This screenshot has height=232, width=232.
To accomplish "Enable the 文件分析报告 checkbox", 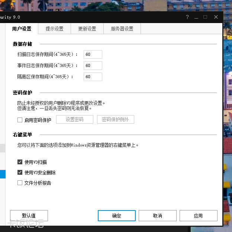I will pos(20,183).
